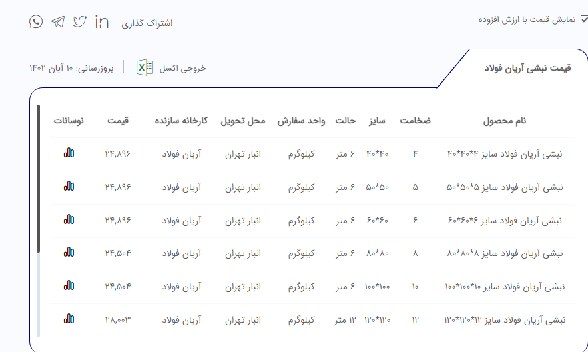The height and width of the screenshot is (352, 588).
Task: Click the نام محصول column header
Action: (x=504, y=121)
